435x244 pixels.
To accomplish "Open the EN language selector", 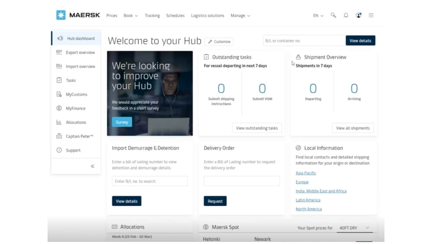I will point(318,16).
